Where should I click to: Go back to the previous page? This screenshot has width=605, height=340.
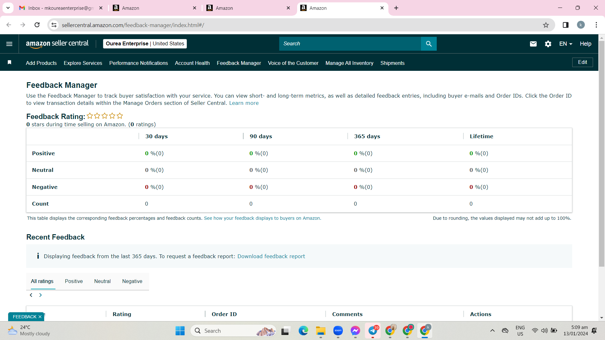pos(9,25)
